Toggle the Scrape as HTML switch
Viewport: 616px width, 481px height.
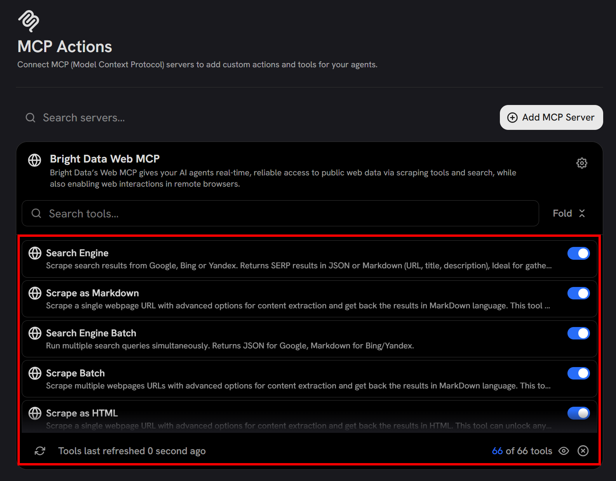coord(579,413)
